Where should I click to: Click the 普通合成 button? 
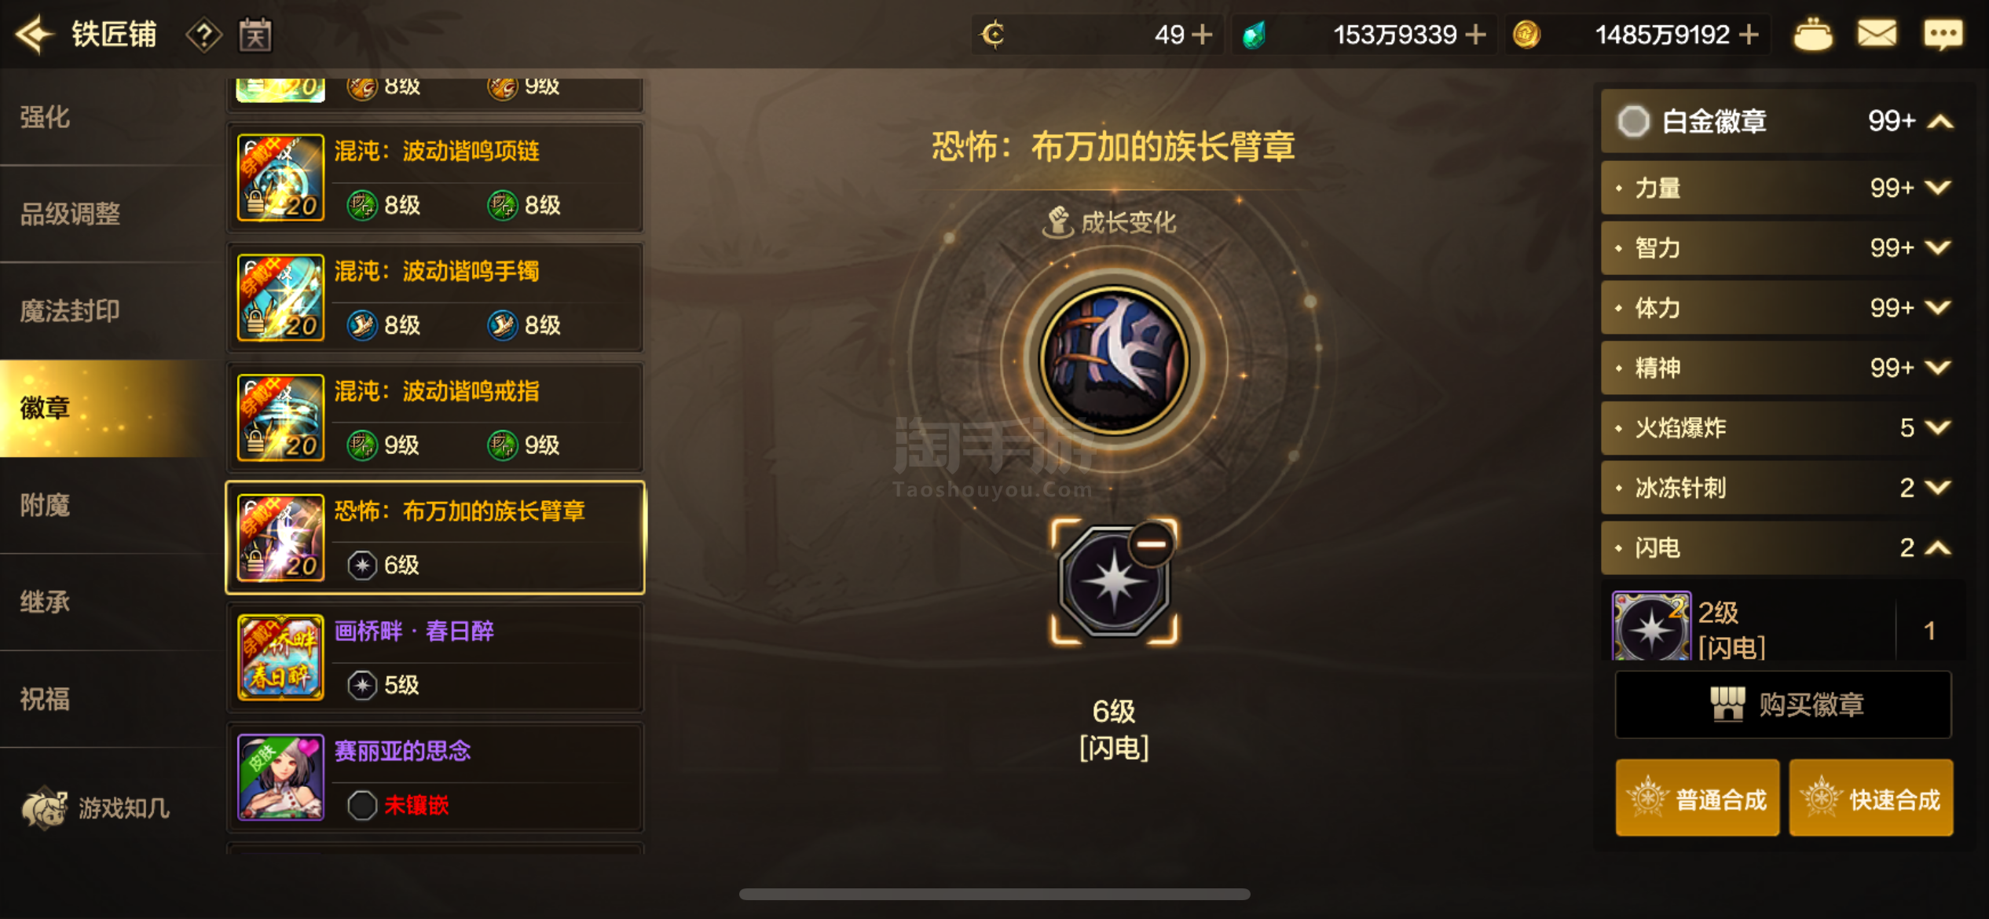click(x=1698, y=798)
